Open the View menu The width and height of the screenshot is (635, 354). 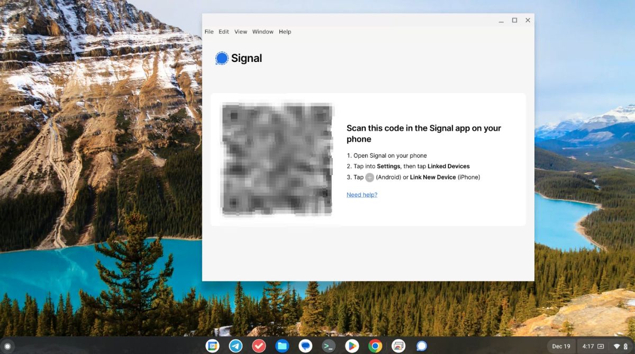coord(241,32)
